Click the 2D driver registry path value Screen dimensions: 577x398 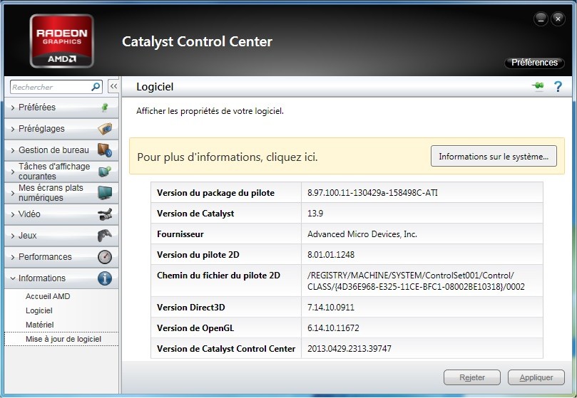416,281
